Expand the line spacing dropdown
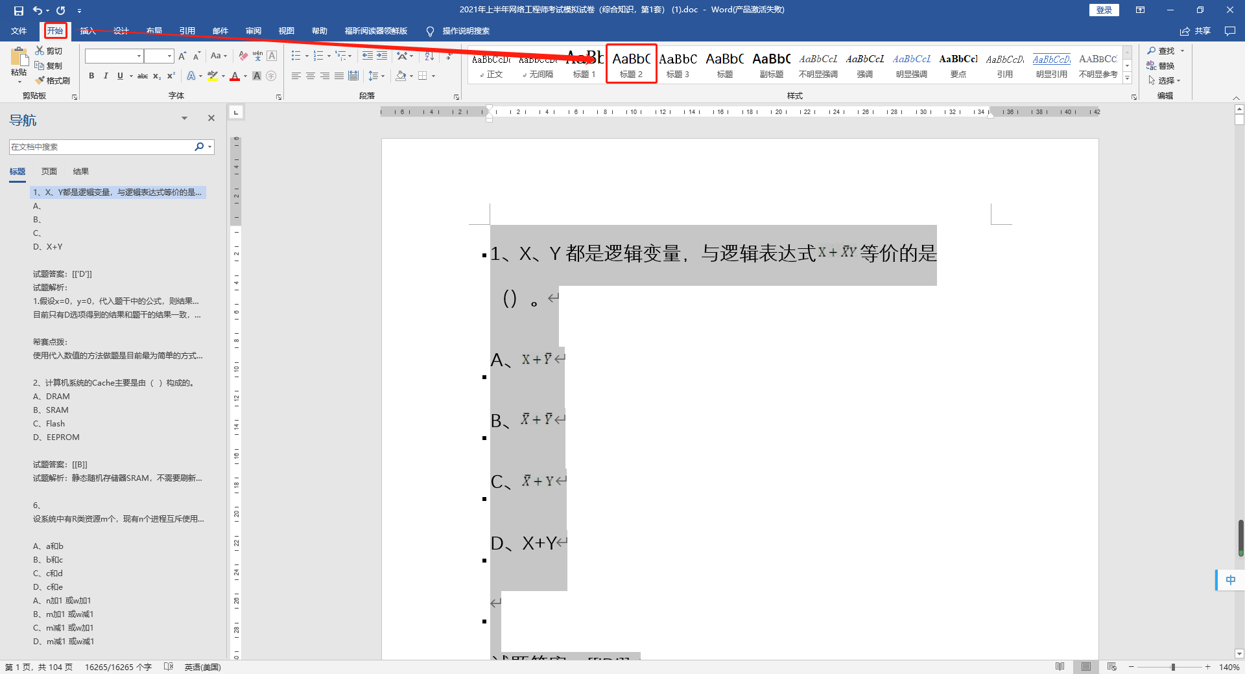 (383, 76)
